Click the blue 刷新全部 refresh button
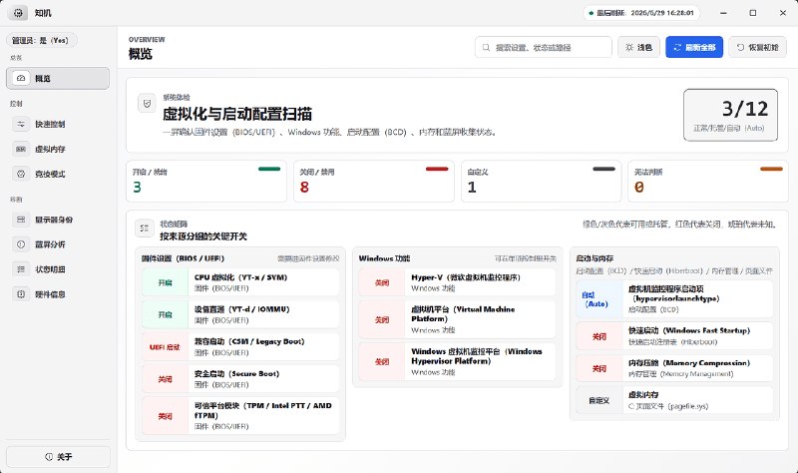Viewport: 798px width, 473px height. 694,47
